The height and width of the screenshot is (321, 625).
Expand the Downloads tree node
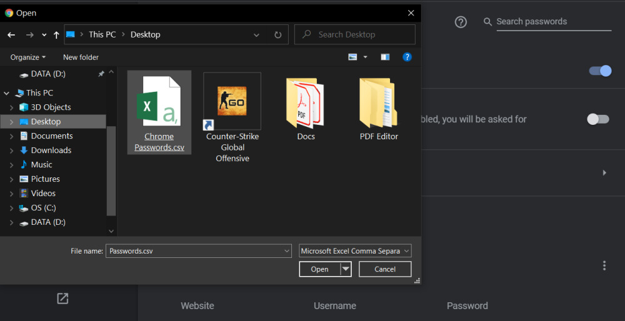pos(11,151)
